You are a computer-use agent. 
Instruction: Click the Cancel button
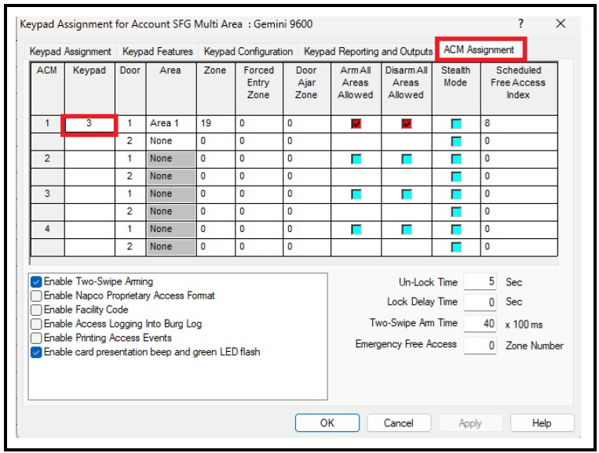tap(399, 423)
